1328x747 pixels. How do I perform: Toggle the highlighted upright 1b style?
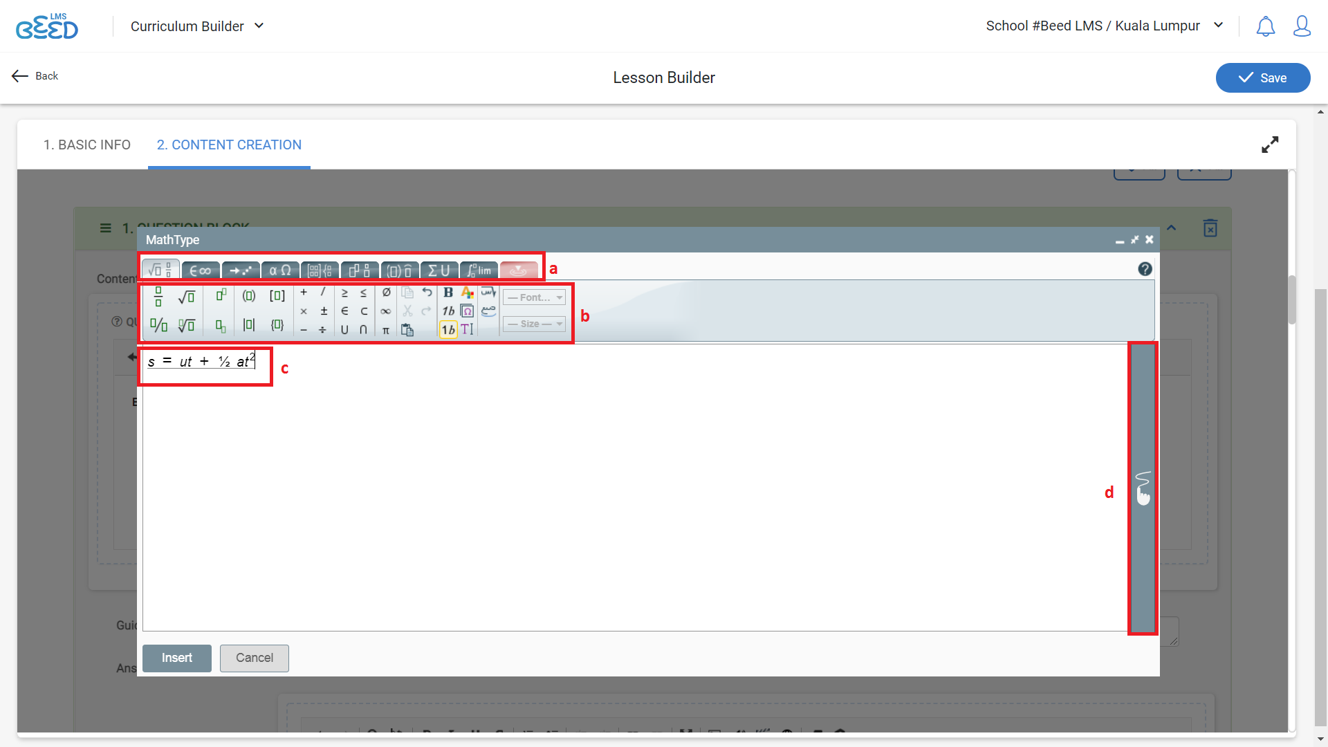click(448, 330)
